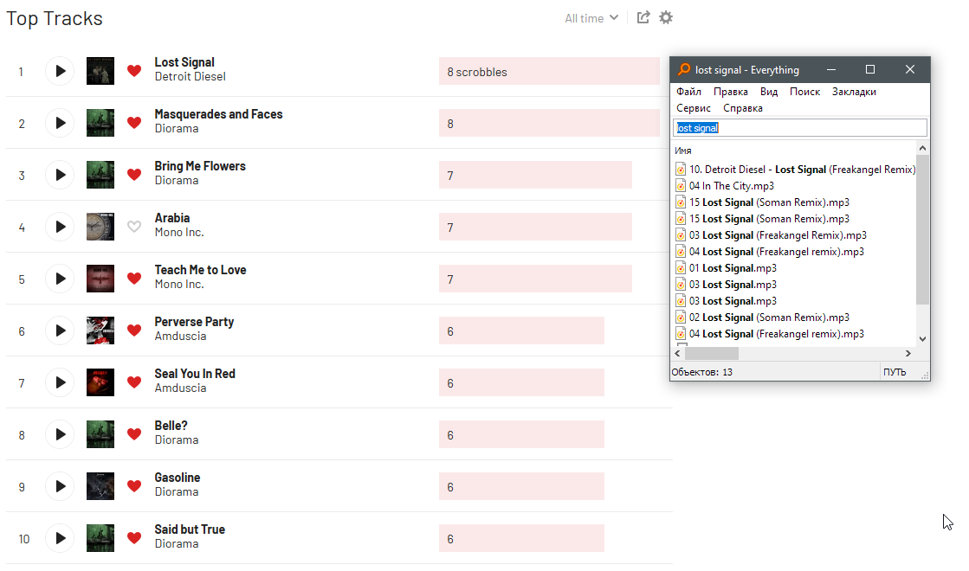Toggle heart for Seal You In Red

click(134, 382)
